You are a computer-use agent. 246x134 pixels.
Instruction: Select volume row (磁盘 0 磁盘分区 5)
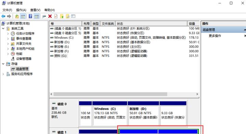point(124,33)
